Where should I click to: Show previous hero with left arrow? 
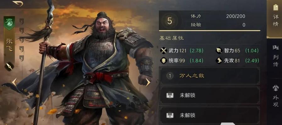pyautogui.click(x=14, y=82)
